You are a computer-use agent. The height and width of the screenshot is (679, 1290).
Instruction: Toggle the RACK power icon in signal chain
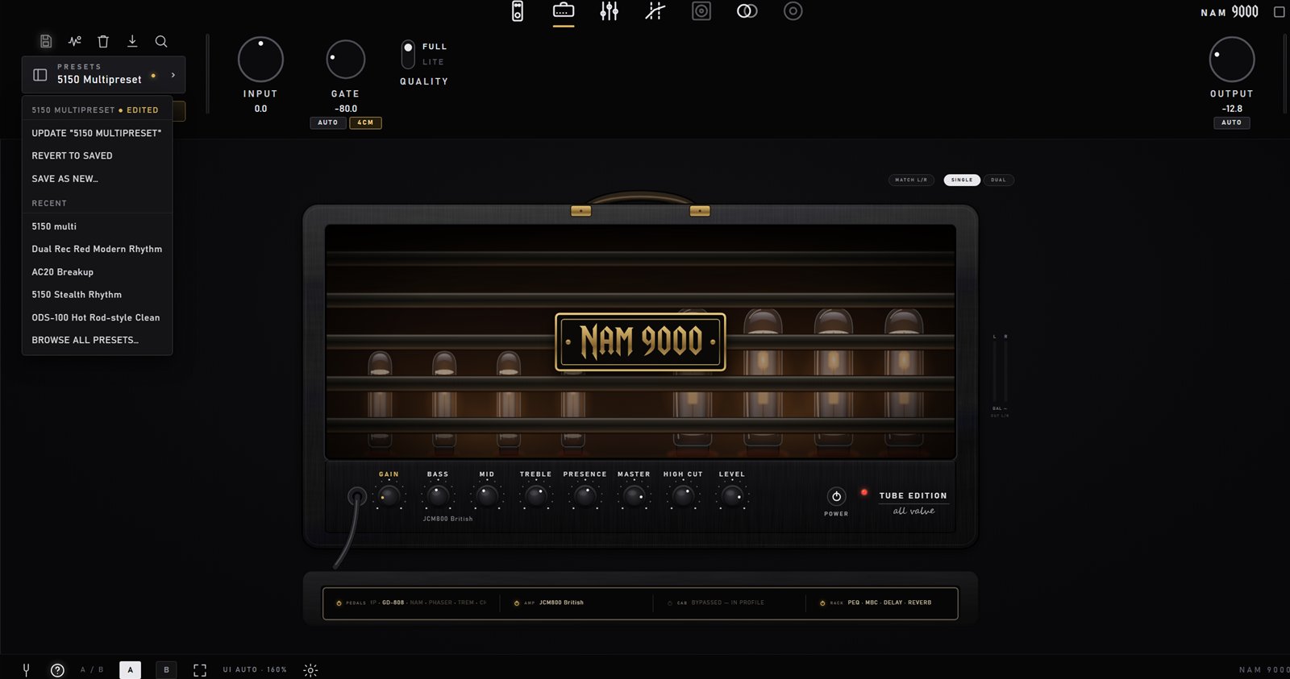(822, 603)
